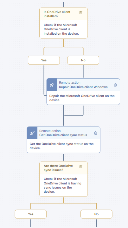
Task: Click rocket icon of Repair OneDrive client action
Action: tap(52, 85)
